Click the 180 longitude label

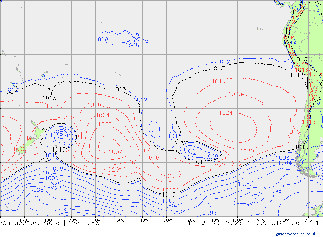(48, 220)
